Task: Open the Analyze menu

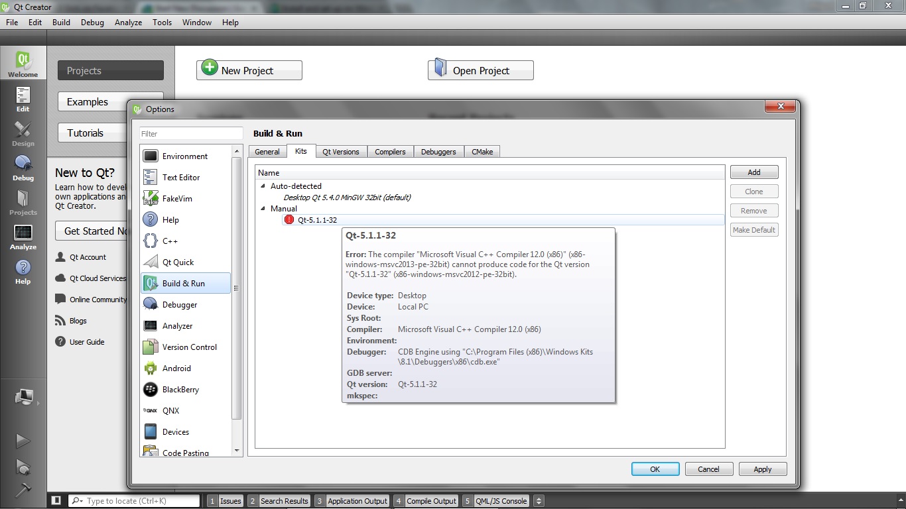Action: coord(128,22)
